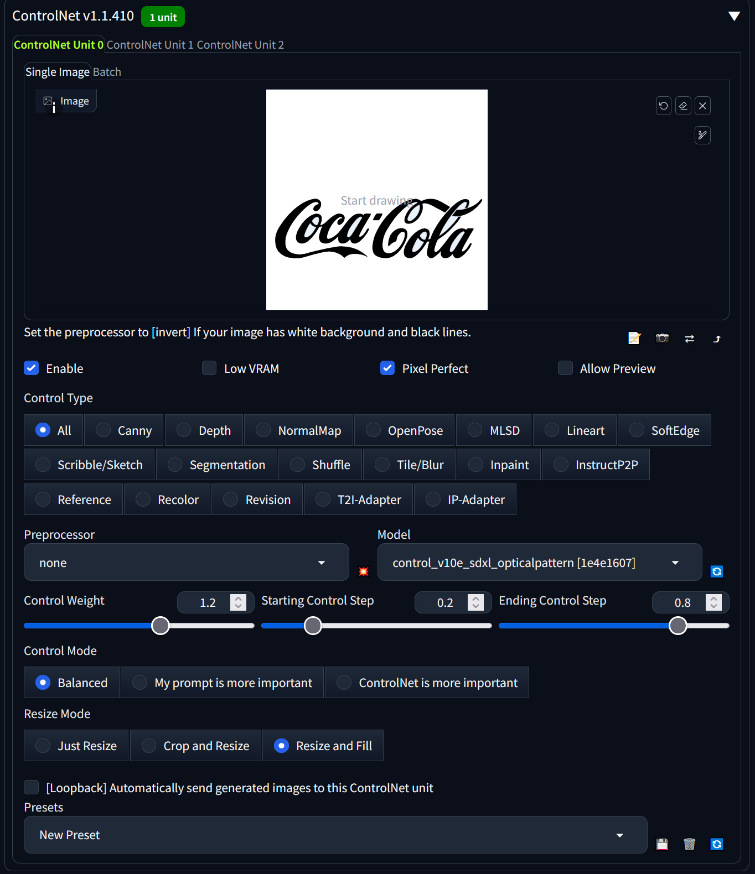The image size is (755, 874).
Task: Click the webcam camera icon
Action: (x=662, y=338)
